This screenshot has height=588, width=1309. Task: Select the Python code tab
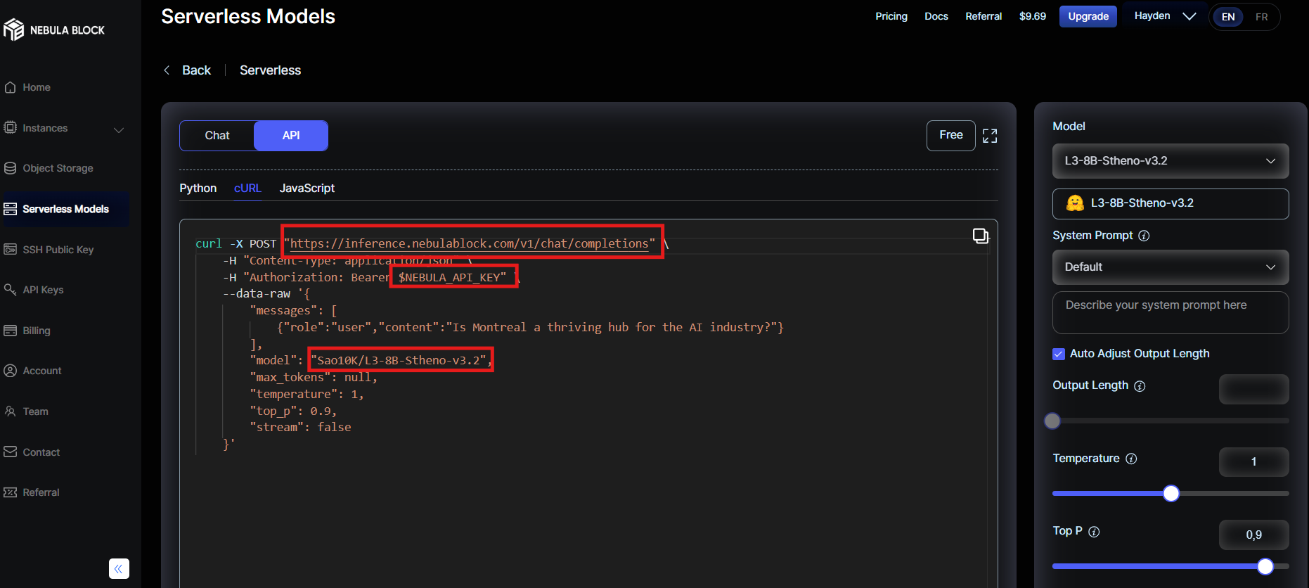pos(198,188)
